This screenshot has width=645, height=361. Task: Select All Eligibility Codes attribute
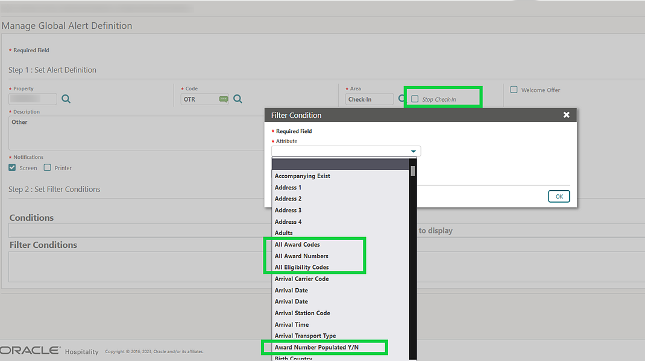[x=341, y=267]
